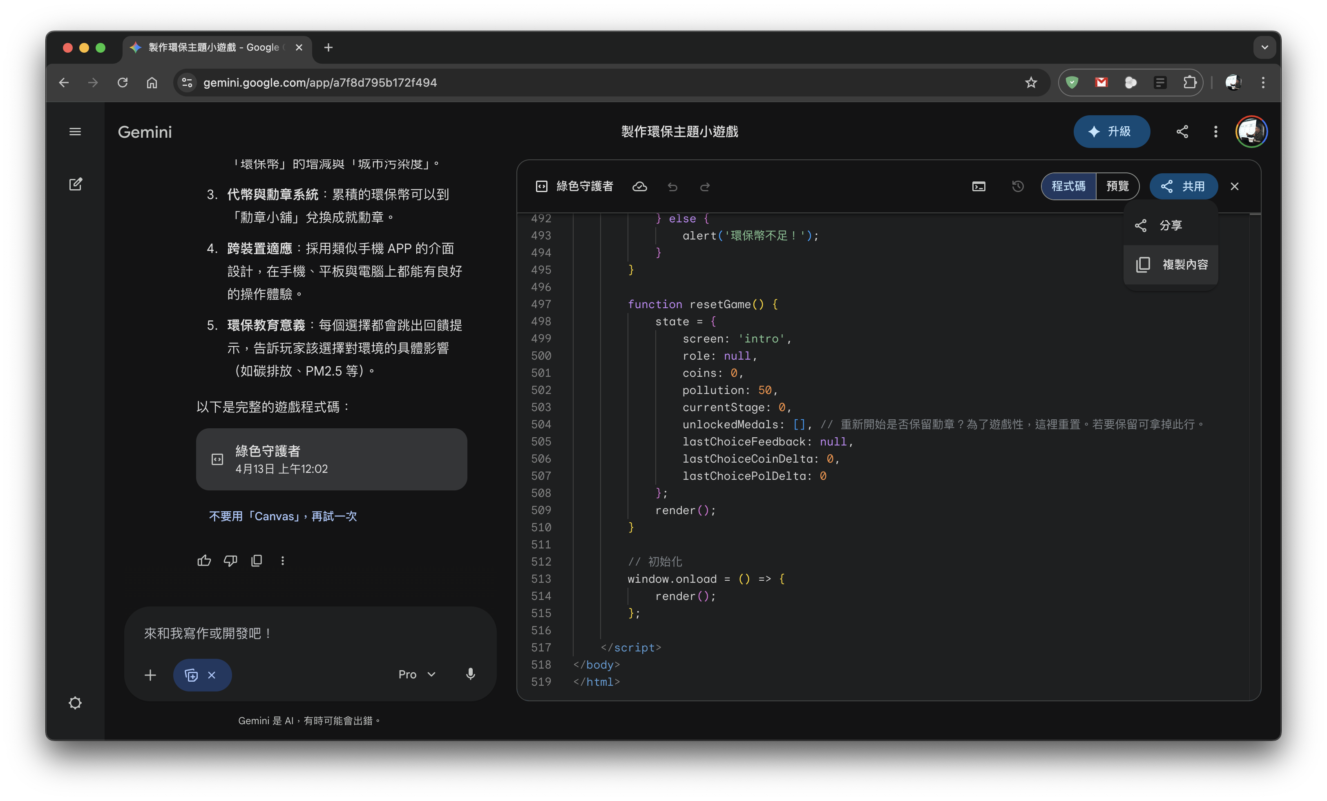Click the 不要用「Canvas」，再試一次 link
This screenshot has width=1327, height=801.
tap(283, 516)
